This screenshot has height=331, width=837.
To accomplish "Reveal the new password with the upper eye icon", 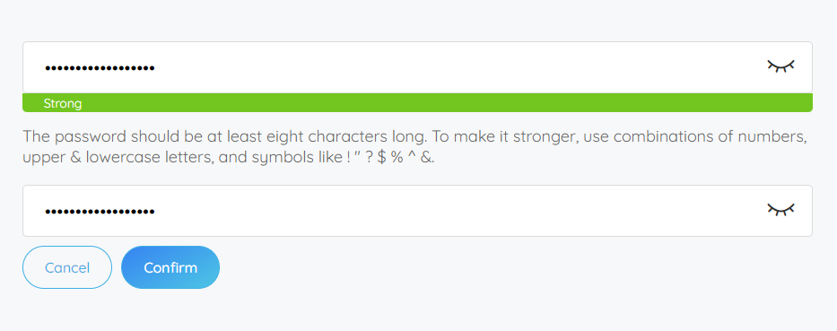I will coord(781,66).
